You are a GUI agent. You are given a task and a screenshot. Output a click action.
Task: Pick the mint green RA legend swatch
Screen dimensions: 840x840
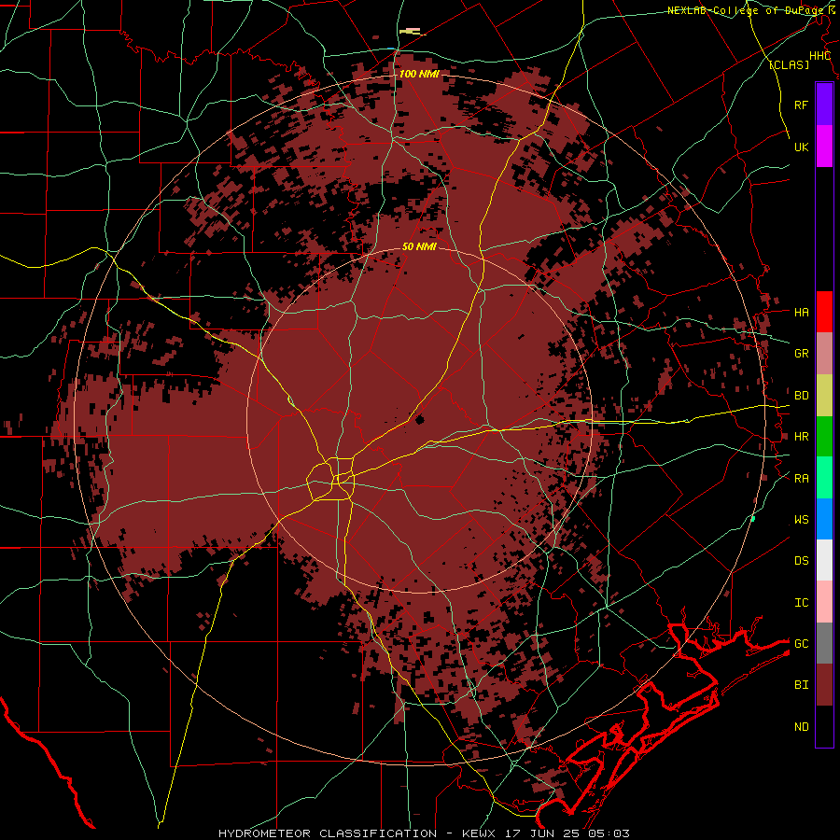(824, 478)
